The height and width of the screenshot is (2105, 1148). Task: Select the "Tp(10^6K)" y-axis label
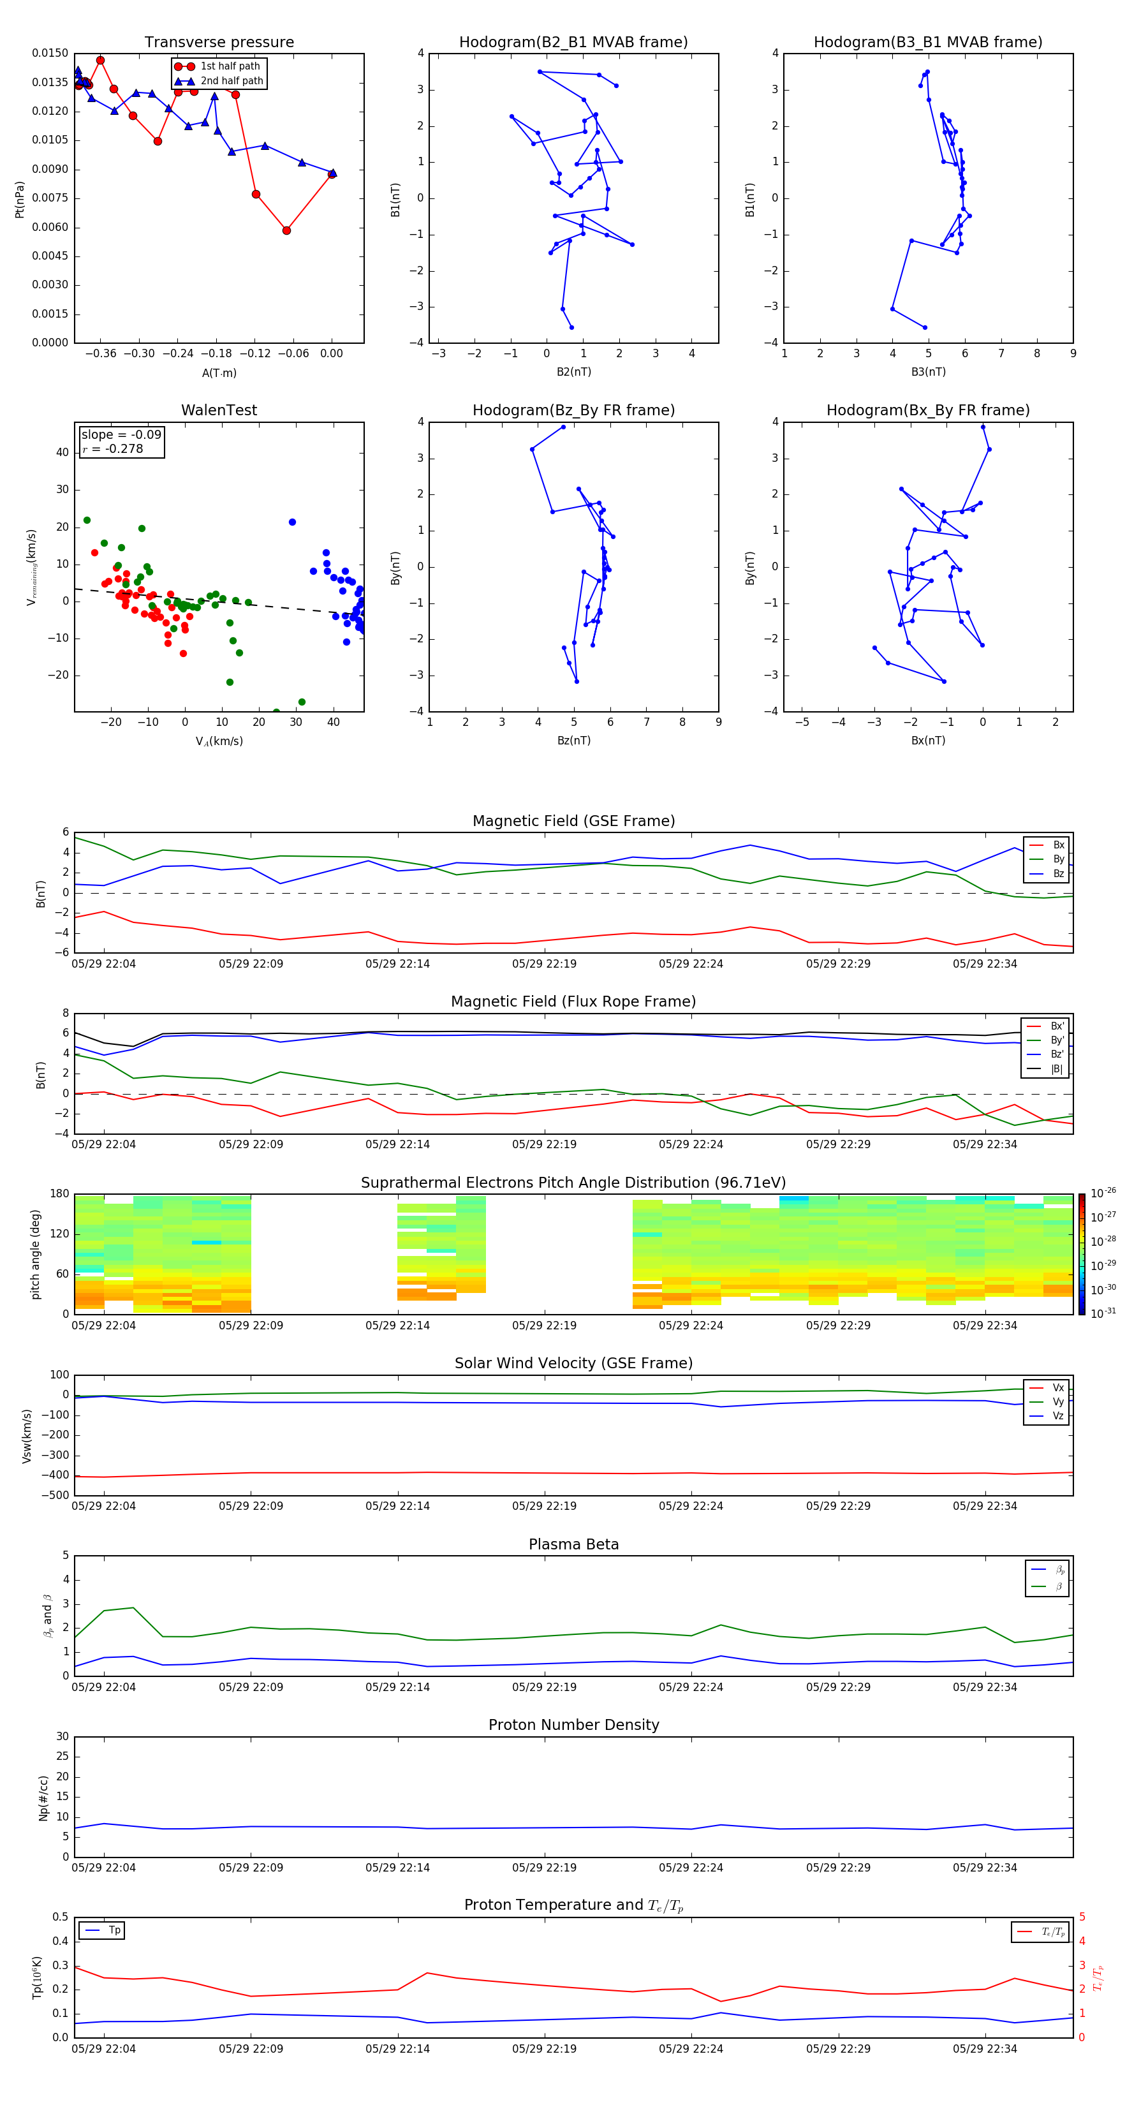point(37,1977)
